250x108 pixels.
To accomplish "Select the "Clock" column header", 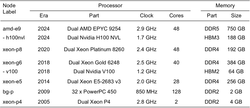I will pos(147,16).
